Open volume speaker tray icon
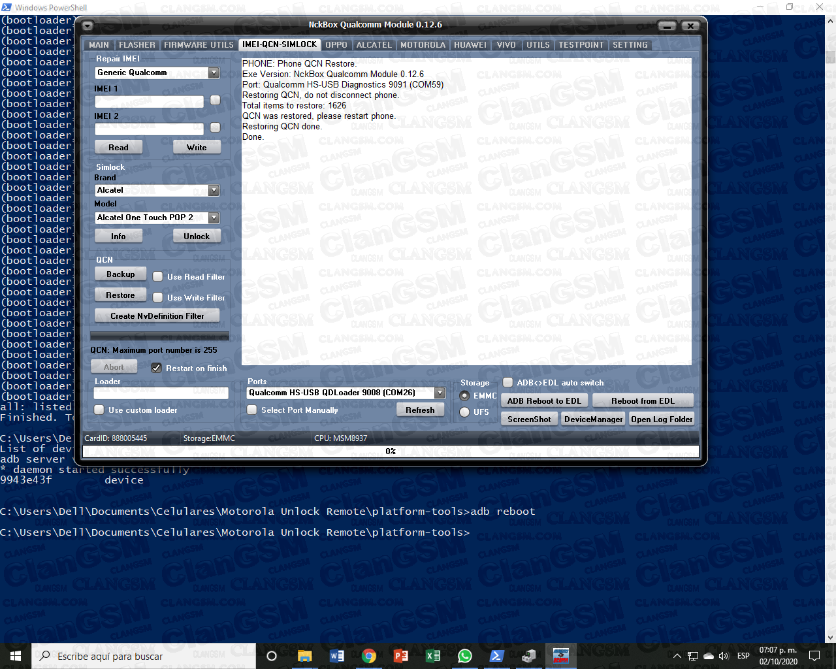This screenshot has height=669, width=836. point(724,656)
